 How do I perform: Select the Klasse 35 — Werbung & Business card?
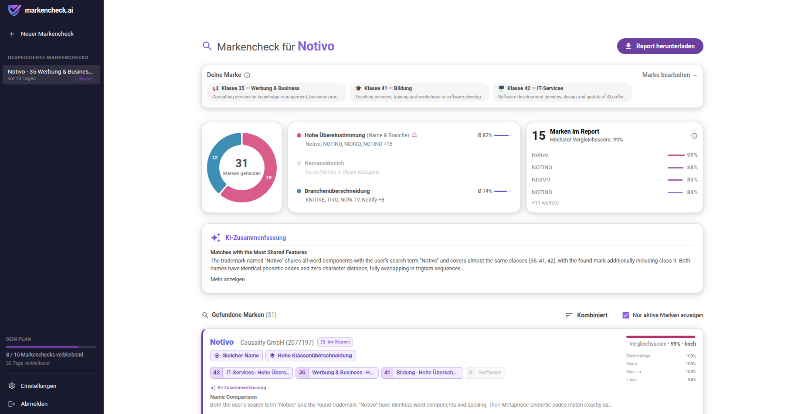(x=277, y=92)
